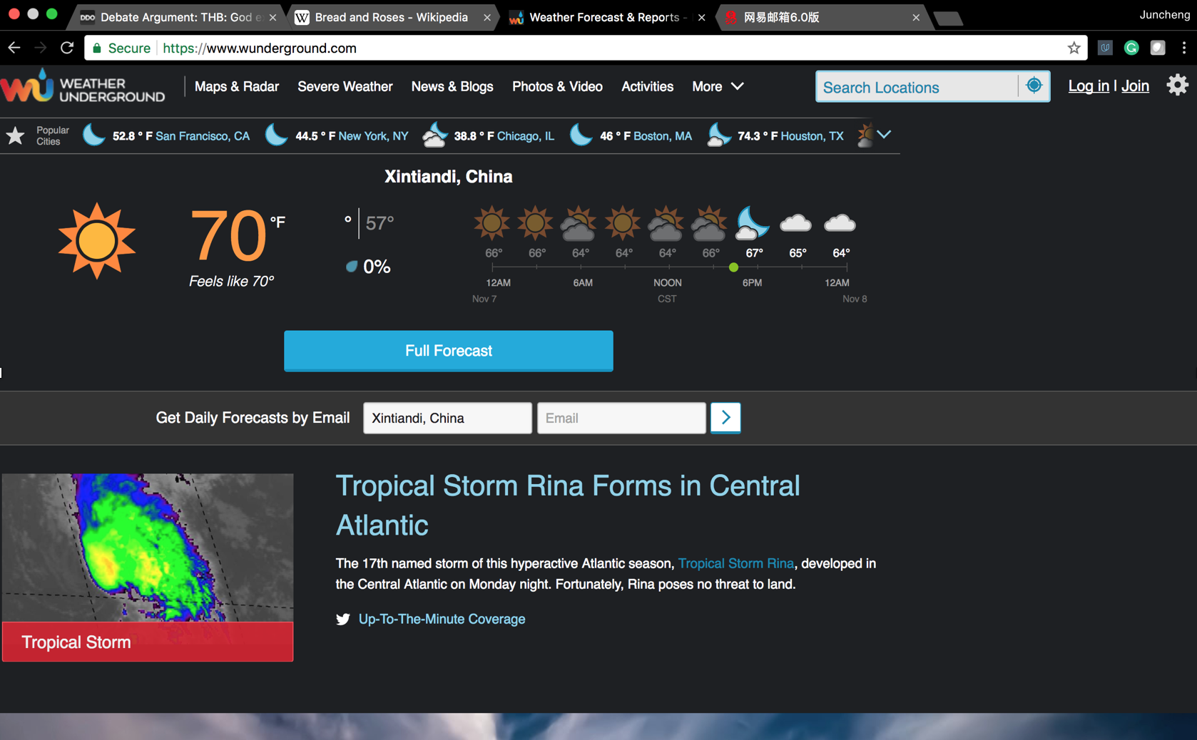
Task: Open the News & Blogs menu
Action: 452,86
